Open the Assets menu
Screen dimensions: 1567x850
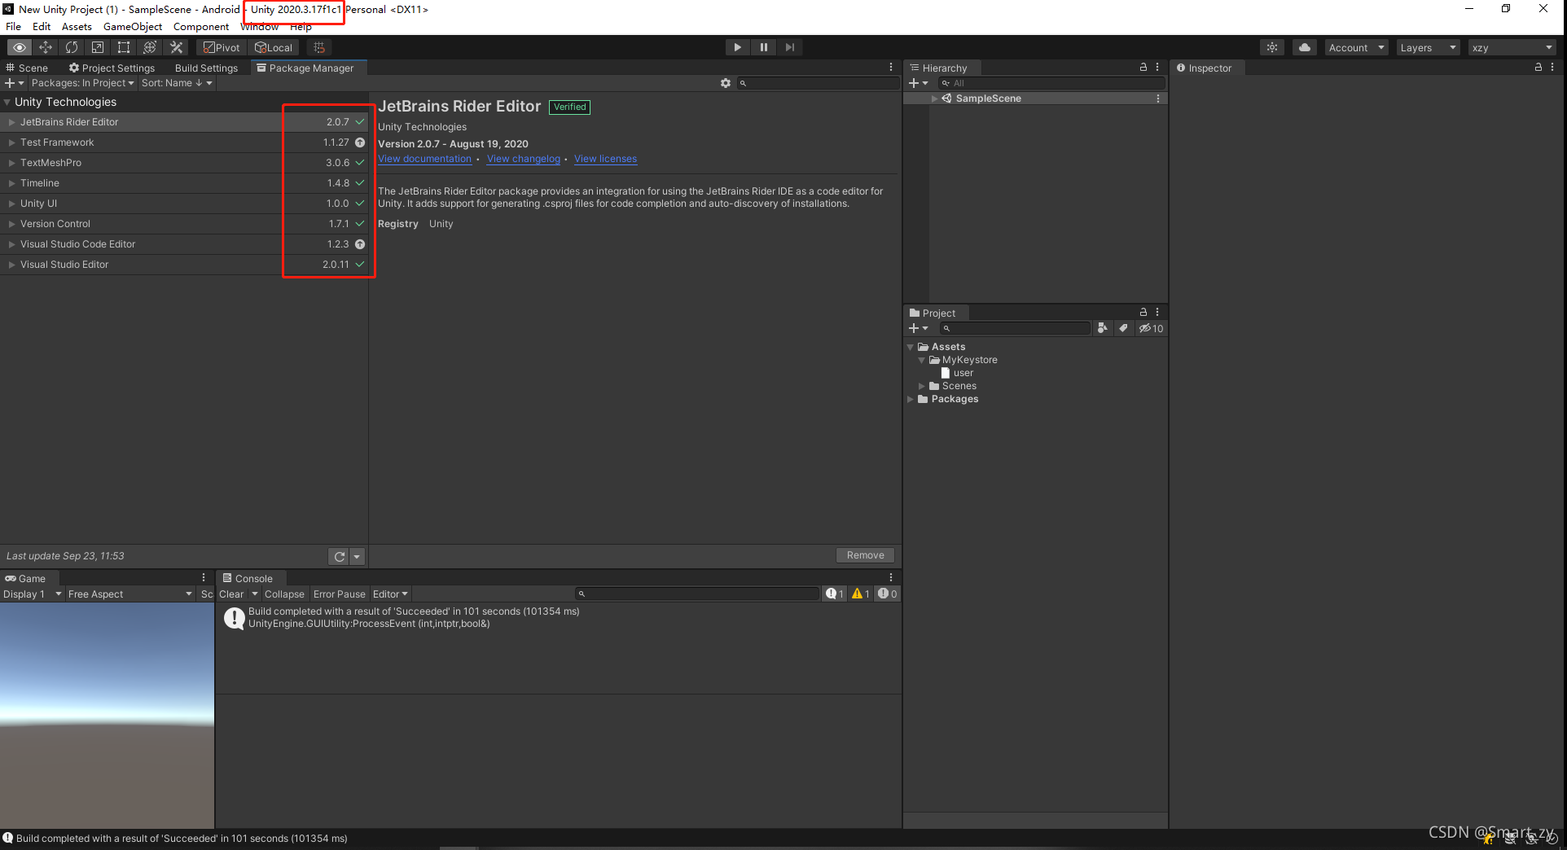point(77,27)
